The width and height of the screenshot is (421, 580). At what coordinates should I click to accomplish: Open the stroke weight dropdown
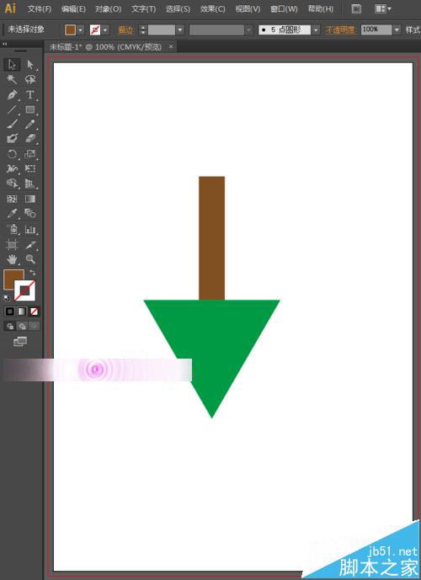(180, 29)
